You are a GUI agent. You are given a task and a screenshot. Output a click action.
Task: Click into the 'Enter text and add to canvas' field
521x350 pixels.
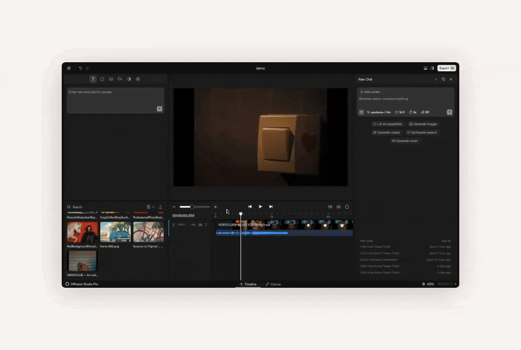[x=115, y=100]
